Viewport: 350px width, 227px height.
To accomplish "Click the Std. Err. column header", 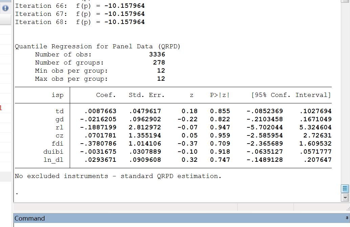I will pyautogui.click(x=147, y=95).
